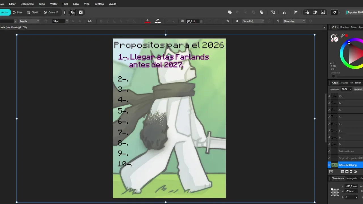The height and width of the screenshot is (204, 363).
Task: Click the text-frame view mode icon
Action: [x=73, y=12]
